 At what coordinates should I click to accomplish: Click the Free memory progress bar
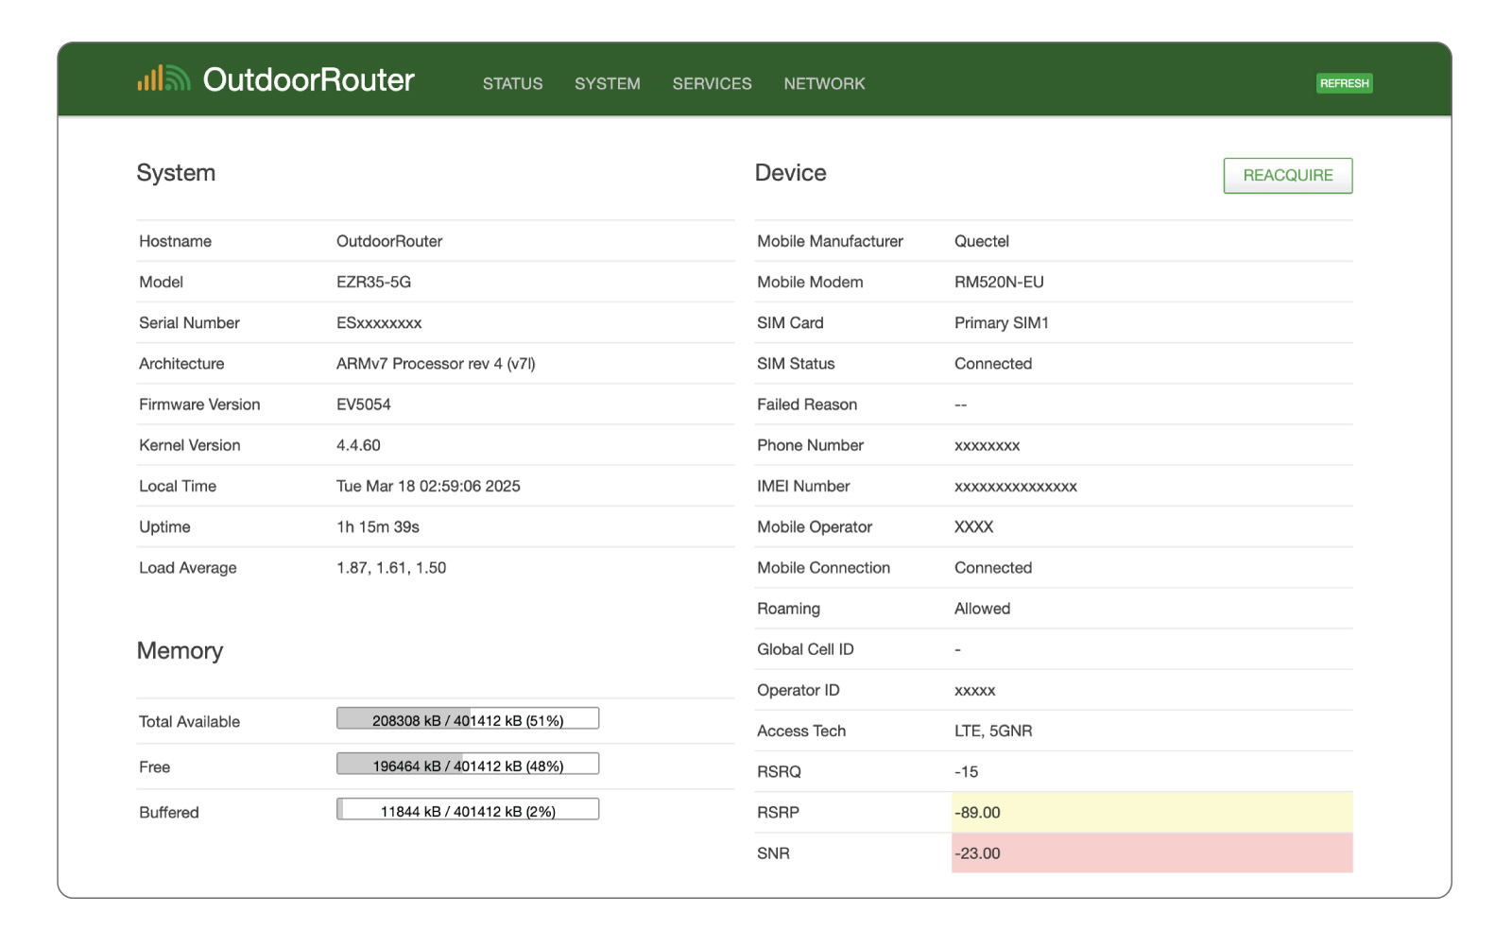tap(468, 765)
